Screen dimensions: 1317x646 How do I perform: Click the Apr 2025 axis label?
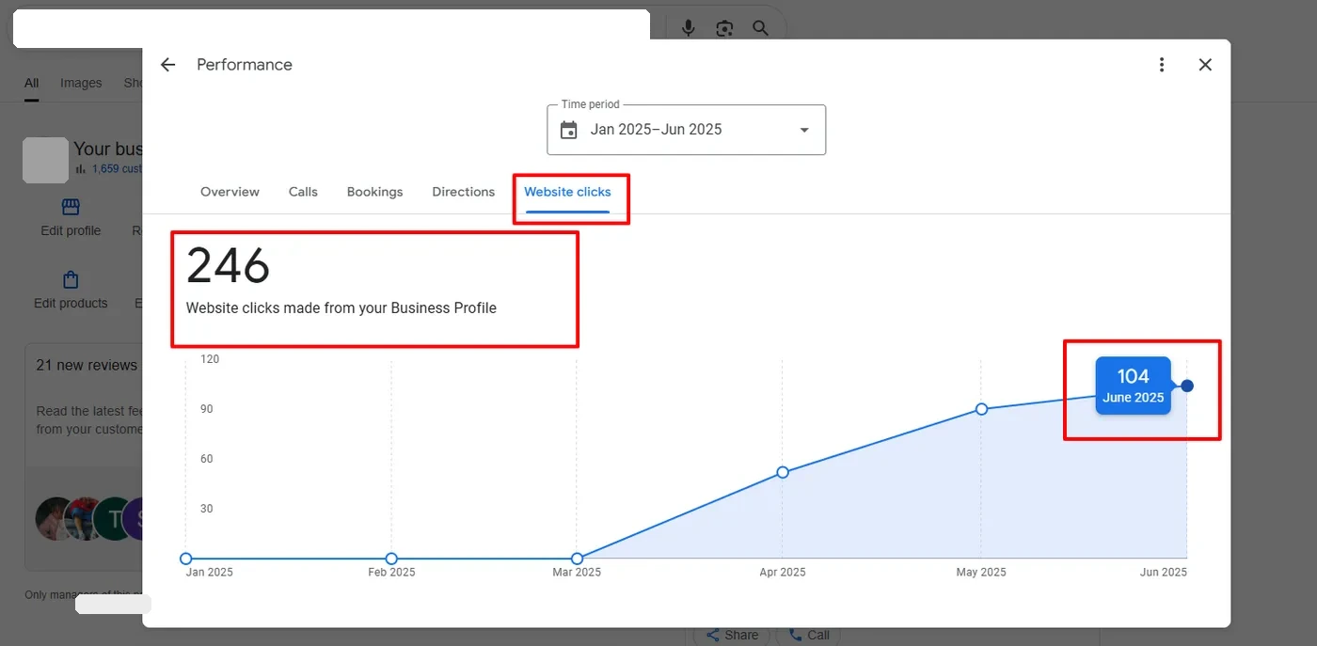pyautogui.click(x=782, y=573)
